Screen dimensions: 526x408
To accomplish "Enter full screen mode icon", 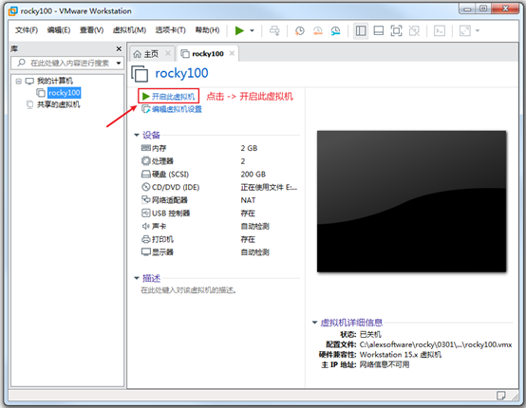I will [x=396, y=31].
